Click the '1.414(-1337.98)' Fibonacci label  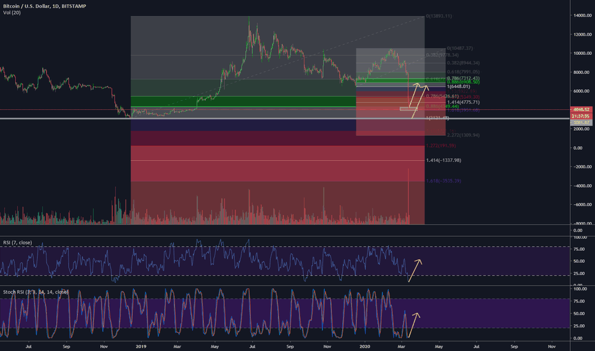[x=444, y=160]
